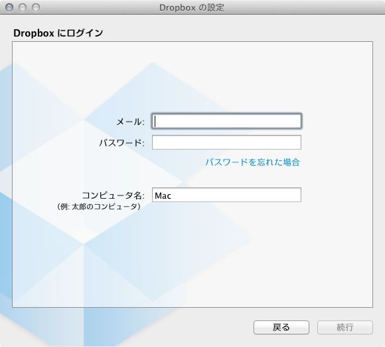Click the 続行 continue button

click(x=345, y=327)
